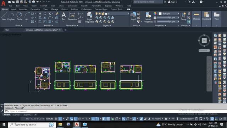
Task: Open the Start tab
Action: (x=7, y=30)
